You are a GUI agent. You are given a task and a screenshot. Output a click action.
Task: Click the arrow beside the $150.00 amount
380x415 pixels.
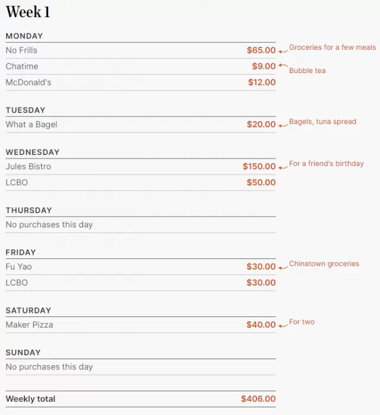283,167
